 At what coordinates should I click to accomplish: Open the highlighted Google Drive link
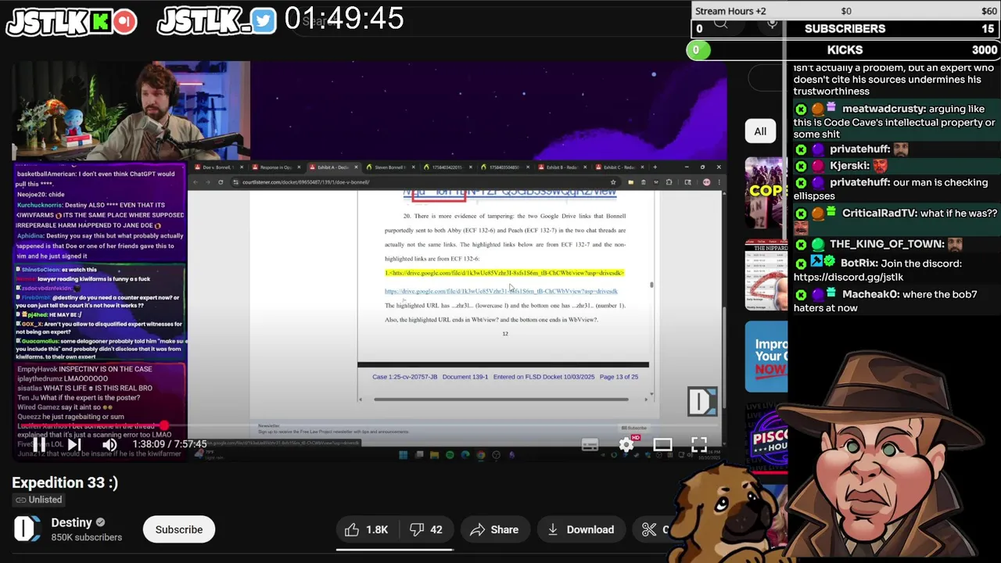coord(504,273)
